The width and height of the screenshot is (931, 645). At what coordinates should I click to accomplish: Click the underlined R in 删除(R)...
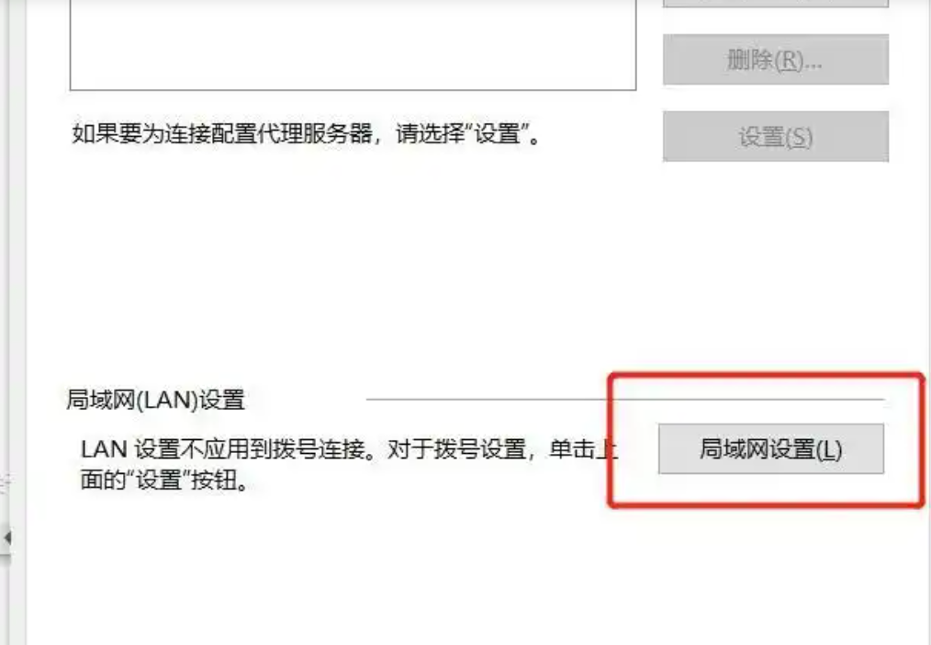tap(789, 61)
